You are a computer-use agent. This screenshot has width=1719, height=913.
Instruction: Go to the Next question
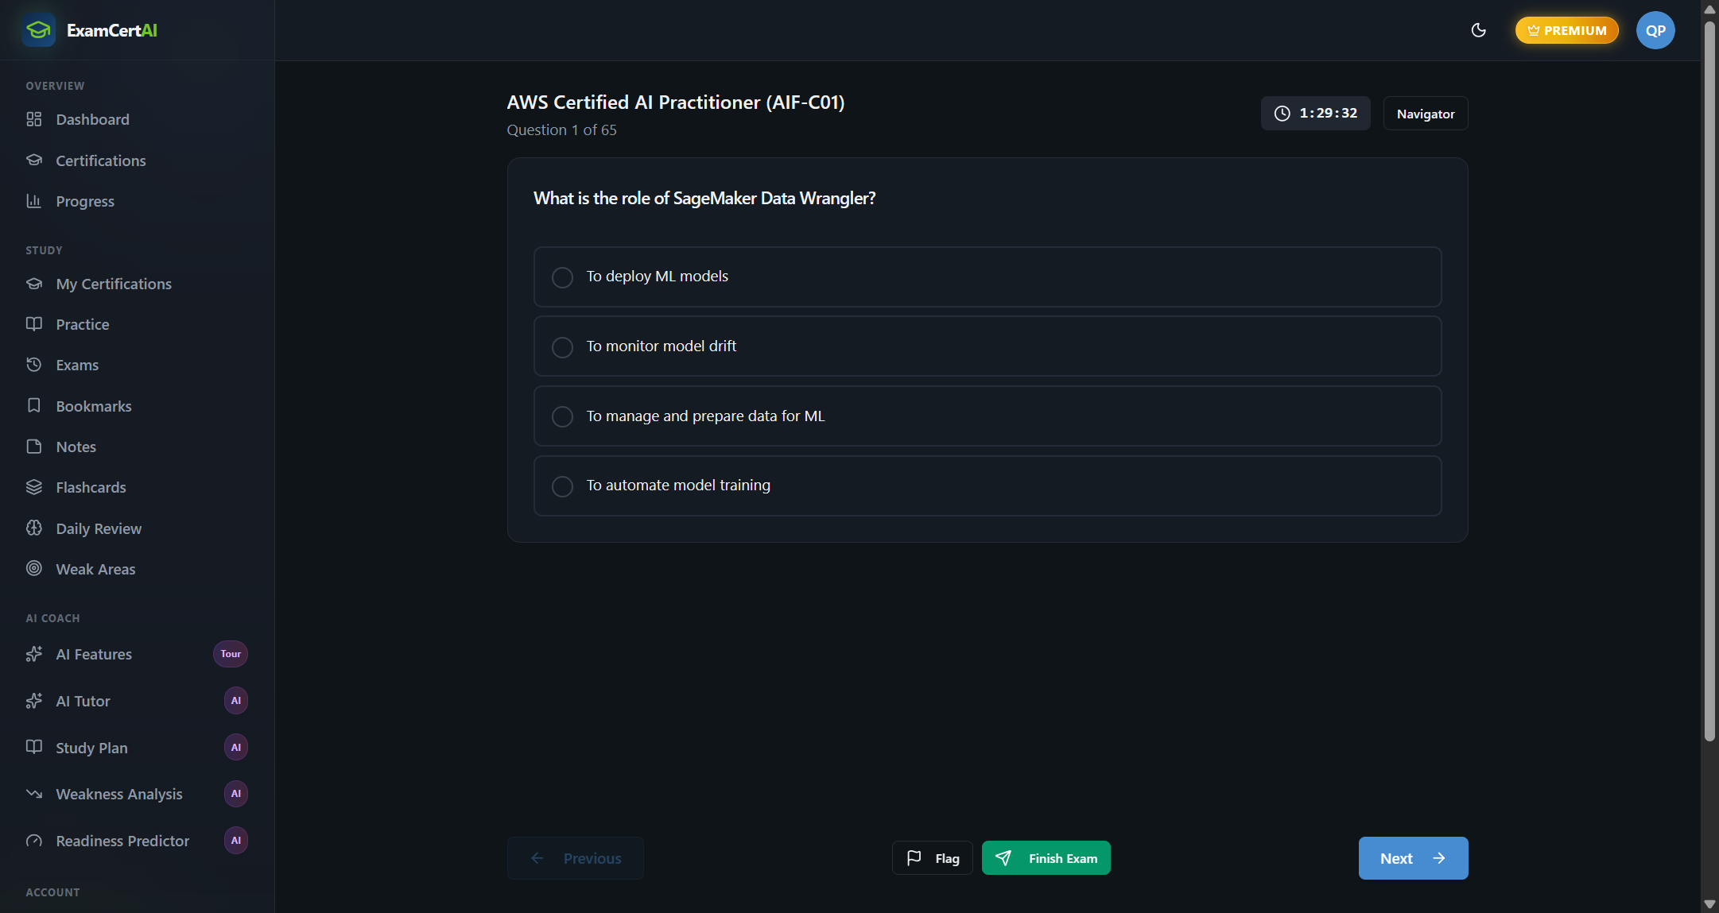point(1413,858)
